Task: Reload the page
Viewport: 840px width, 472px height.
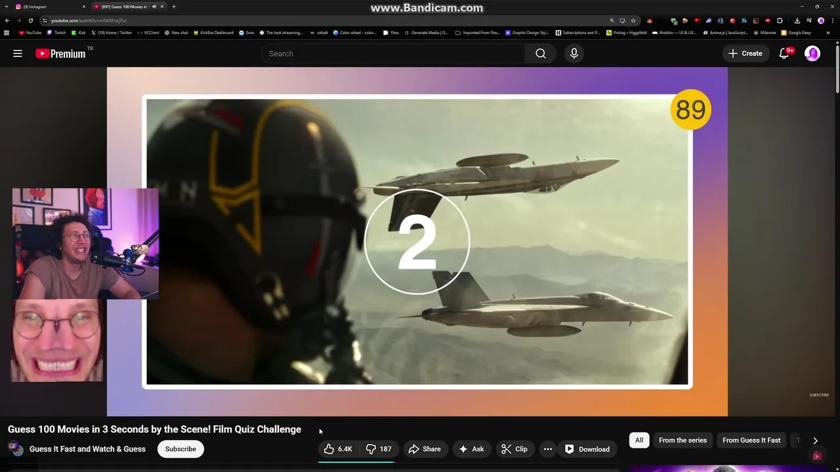Action: (30, 20)
